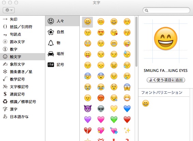Select the 矢印 arrows category
193x141 pixels.
tap(23, 19)
